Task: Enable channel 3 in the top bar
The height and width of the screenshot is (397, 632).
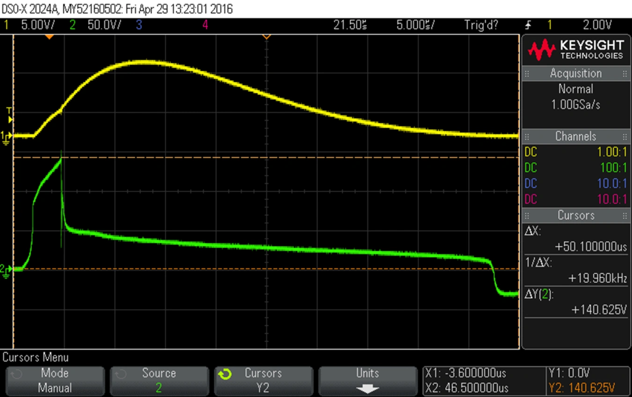Action: click(x=139, y=25)
